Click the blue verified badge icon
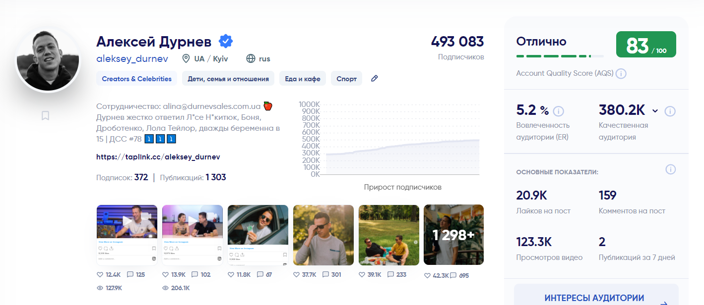Screen dimensions: 704x305 coord(226,41)
